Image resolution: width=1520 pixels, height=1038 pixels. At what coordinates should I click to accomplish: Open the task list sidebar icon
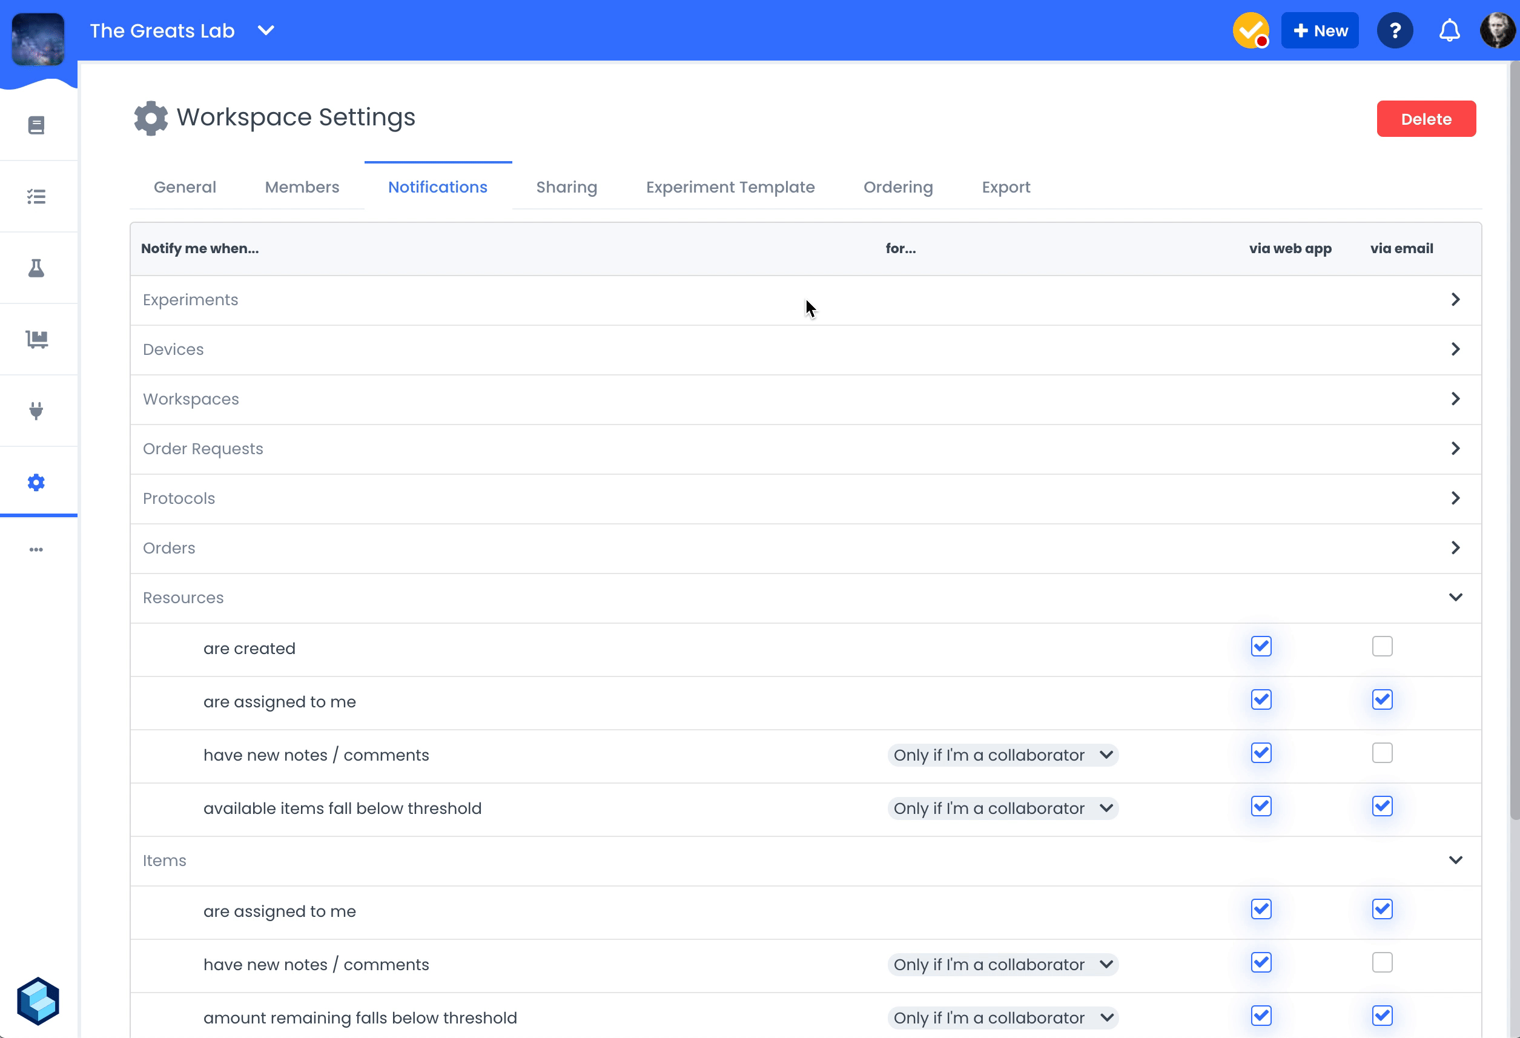36,196
